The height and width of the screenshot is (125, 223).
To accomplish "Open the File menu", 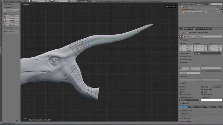I will (7, 1).
